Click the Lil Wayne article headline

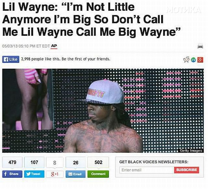tap(92, 19)
